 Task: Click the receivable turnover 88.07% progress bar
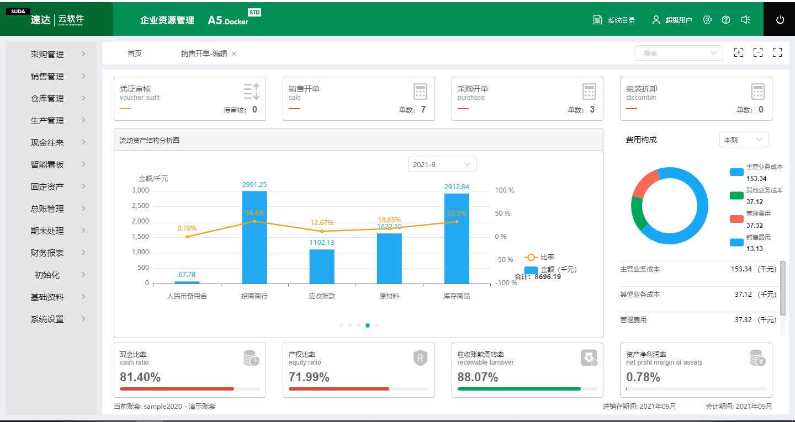527,389
